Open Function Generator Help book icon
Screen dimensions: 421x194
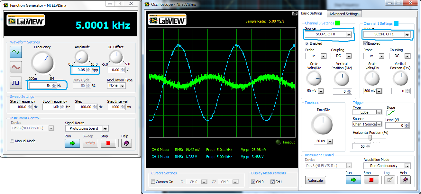(126, 143)
